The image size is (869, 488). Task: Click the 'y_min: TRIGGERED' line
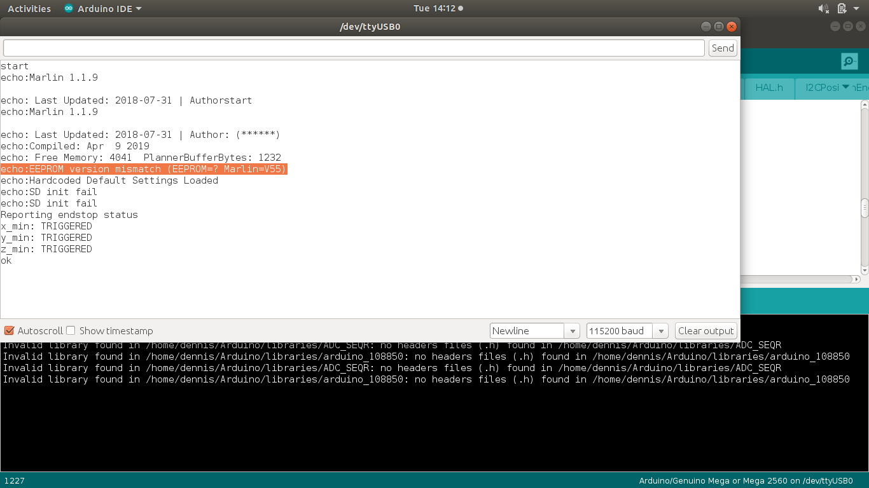coord(46,238)
